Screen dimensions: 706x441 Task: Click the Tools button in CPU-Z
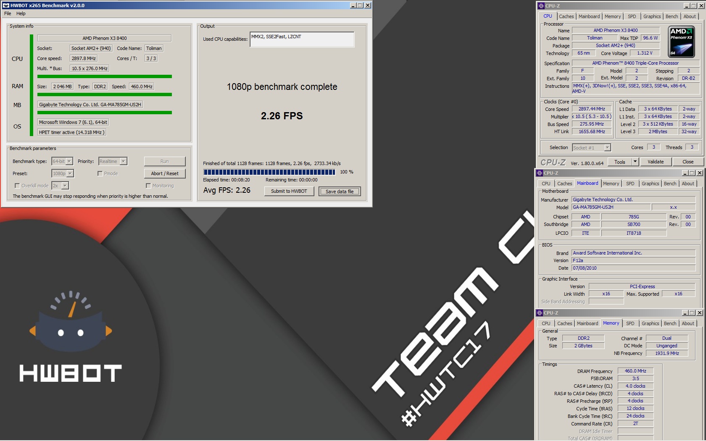click(620, 162)
